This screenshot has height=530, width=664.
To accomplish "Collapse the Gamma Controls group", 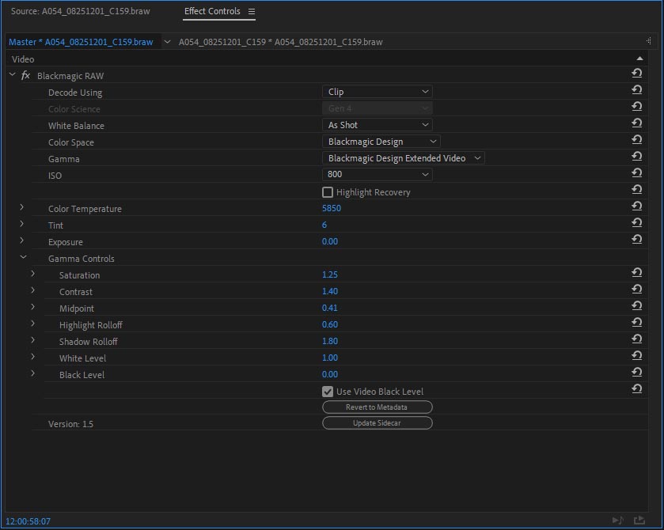I will click(23, 257).
